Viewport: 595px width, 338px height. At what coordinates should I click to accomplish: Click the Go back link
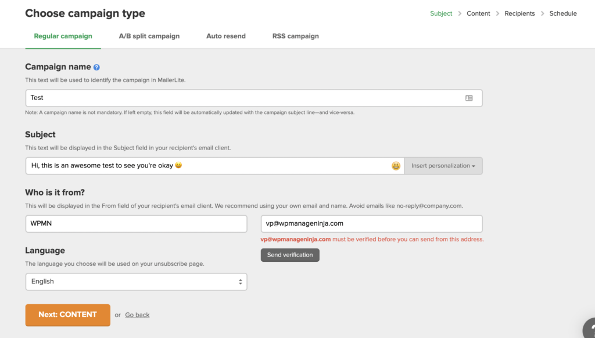(137, 315)
